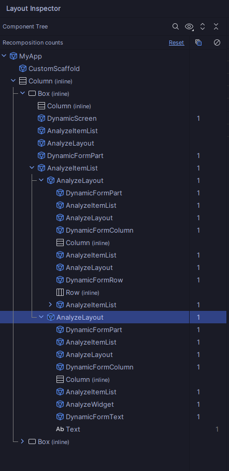229x471 pixels.
Task: Collapse the highlighted AnalyzeLayout node
Action: [41, 317]
